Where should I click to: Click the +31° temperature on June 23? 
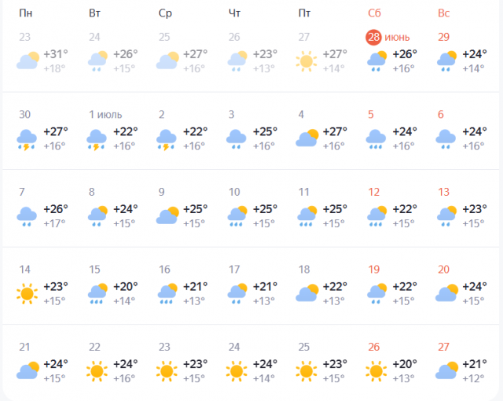(x=56, y=54)
